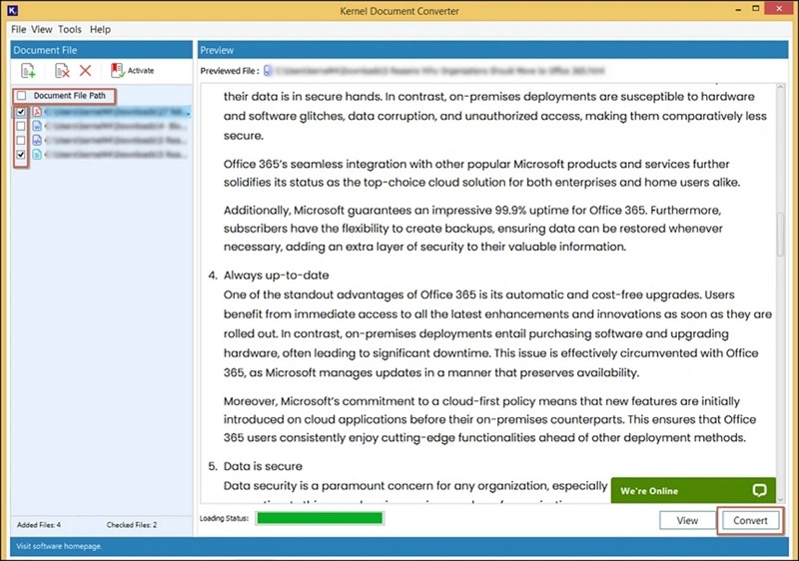Click the file icon in third row
The image size is (799, 561).
[x=36, y=142]
